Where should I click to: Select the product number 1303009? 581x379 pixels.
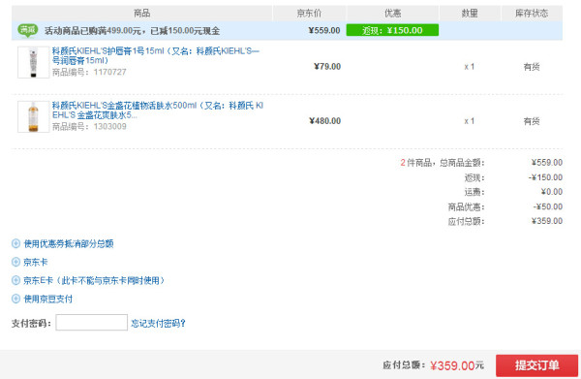(x=110, y=126)
